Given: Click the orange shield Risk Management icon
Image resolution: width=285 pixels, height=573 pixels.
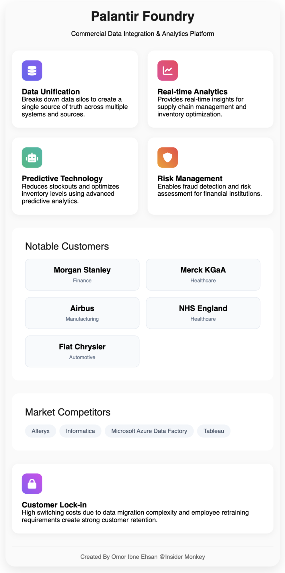Looking at the screenshot, I should [x=167, y=158].
